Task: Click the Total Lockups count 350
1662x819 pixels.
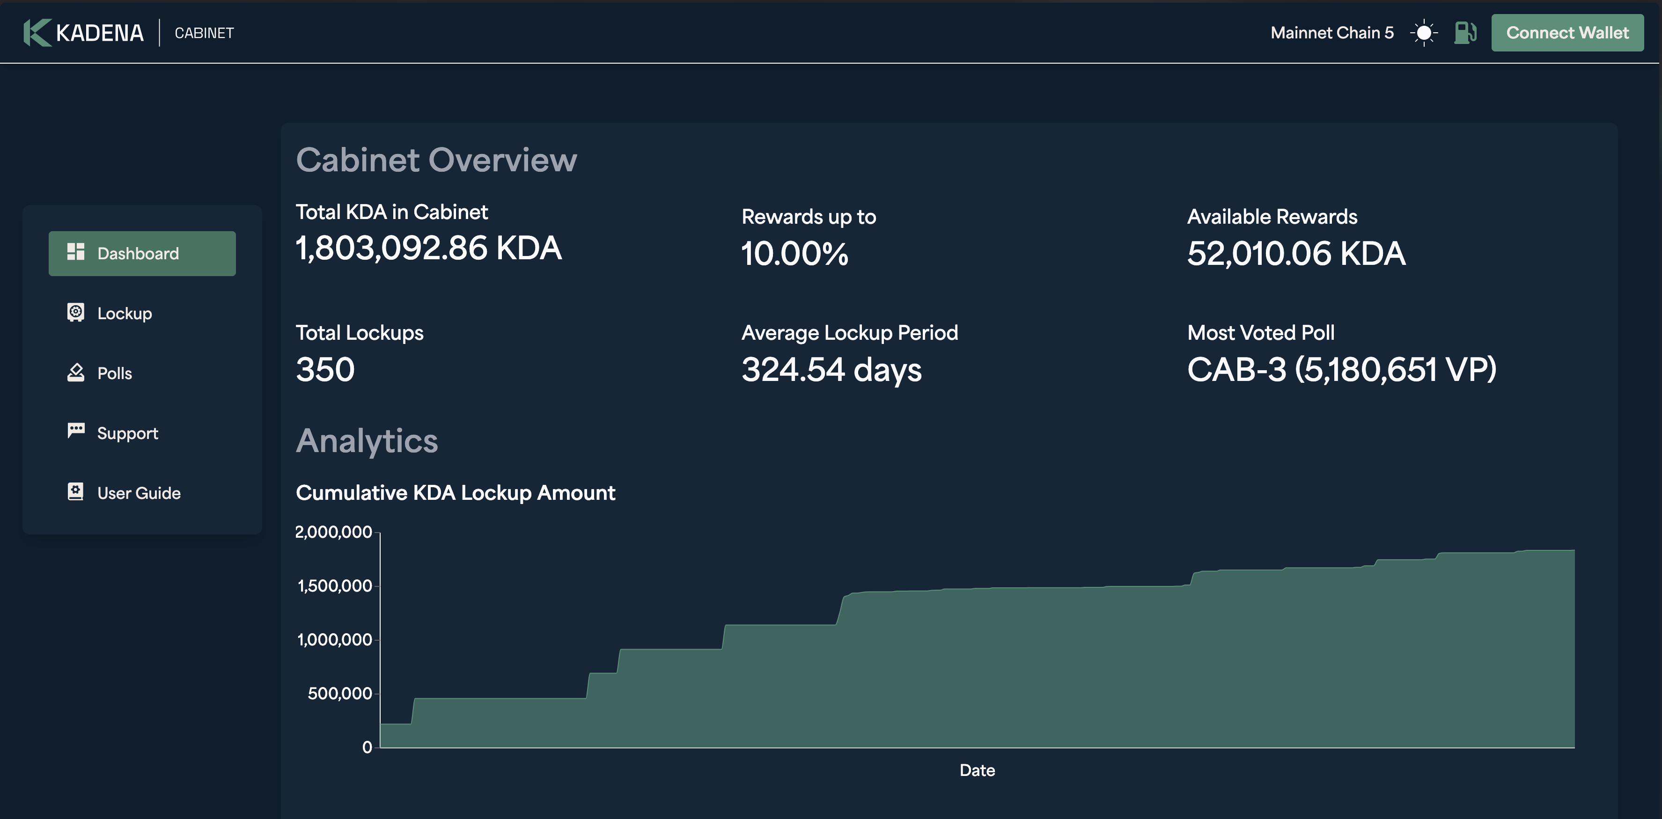Action: click(x=325, y=370)
